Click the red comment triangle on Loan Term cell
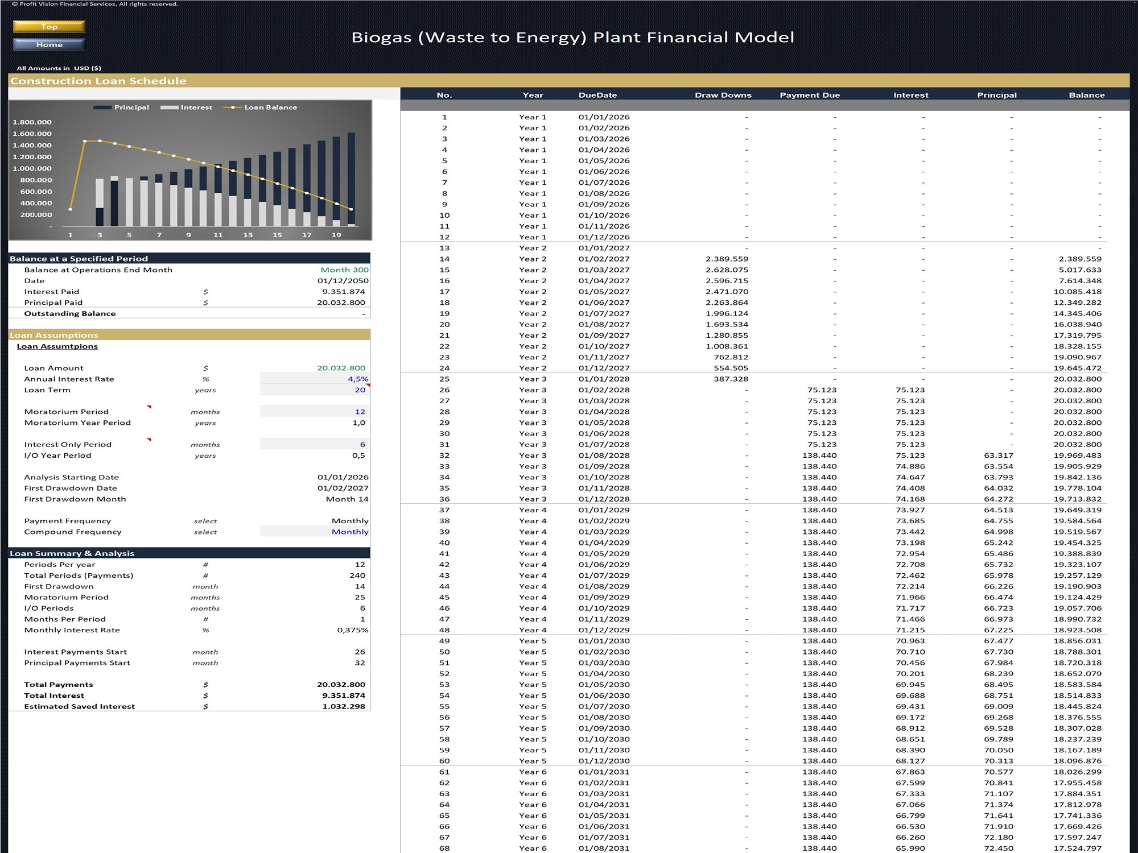1138x853 pixels. click(367, 386)
